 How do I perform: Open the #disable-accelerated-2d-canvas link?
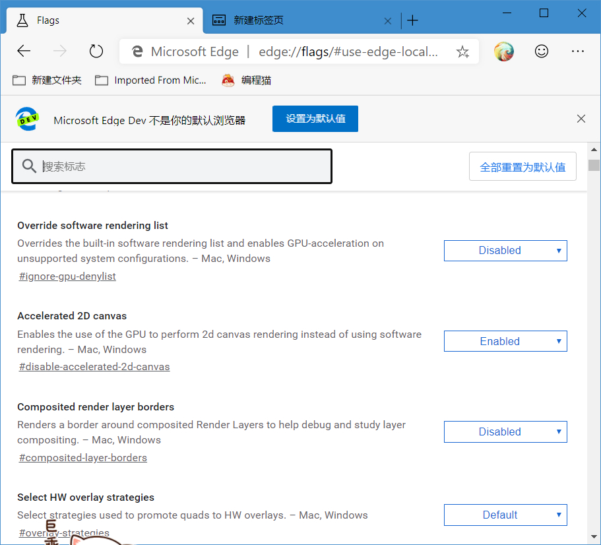94,366
